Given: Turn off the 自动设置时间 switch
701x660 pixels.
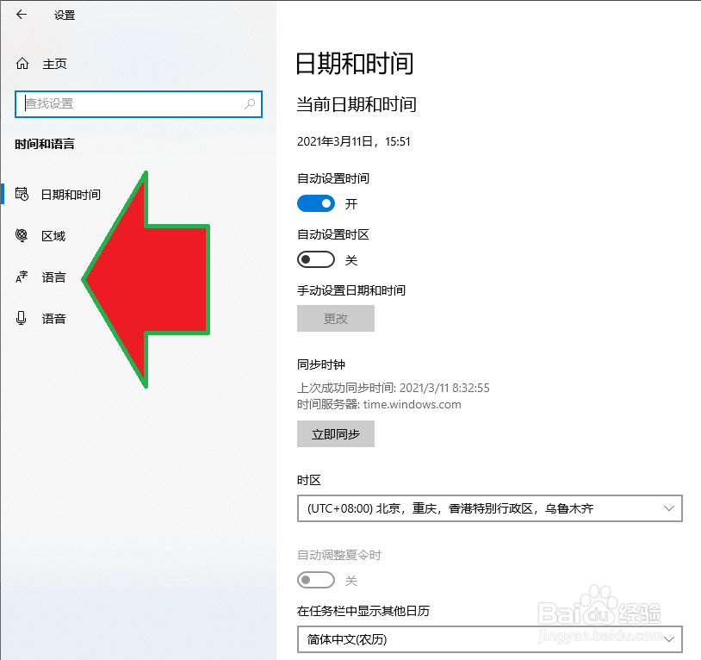Looking at the screenshot, I should [x=316, y=204].
